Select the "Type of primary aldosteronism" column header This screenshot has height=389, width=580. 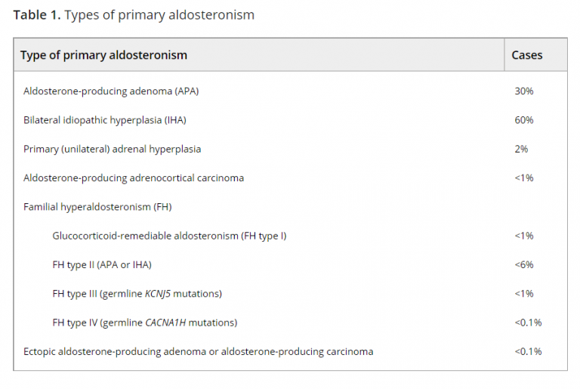point(103,55)
